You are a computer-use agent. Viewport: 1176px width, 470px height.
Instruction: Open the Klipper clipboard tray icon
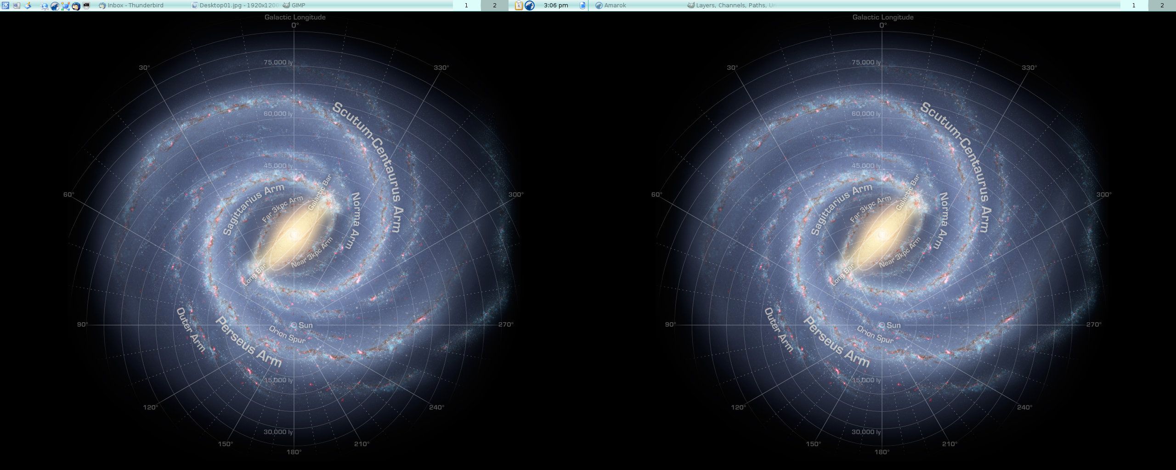click(519, 6)
